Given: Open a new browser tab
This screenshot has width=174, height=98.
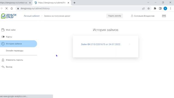Looking at the screenshot, I should (74, 3).
